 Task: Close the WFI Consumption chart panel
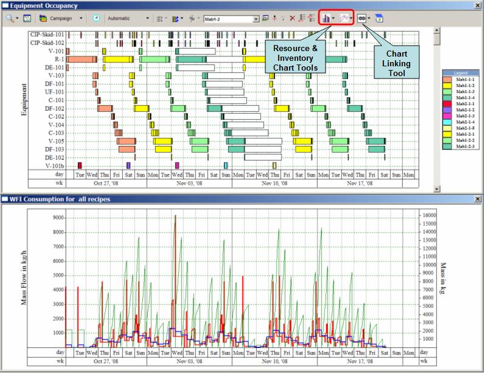coord(476,199)
